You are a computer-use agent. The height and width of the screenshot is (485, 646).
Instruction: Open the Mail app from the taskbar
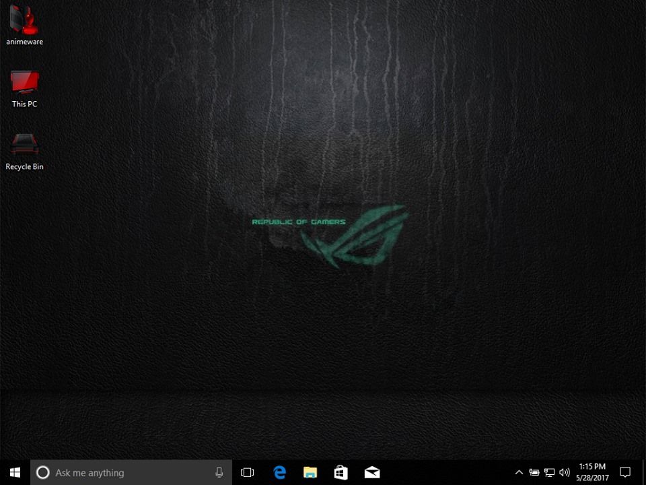coord(372,472)
